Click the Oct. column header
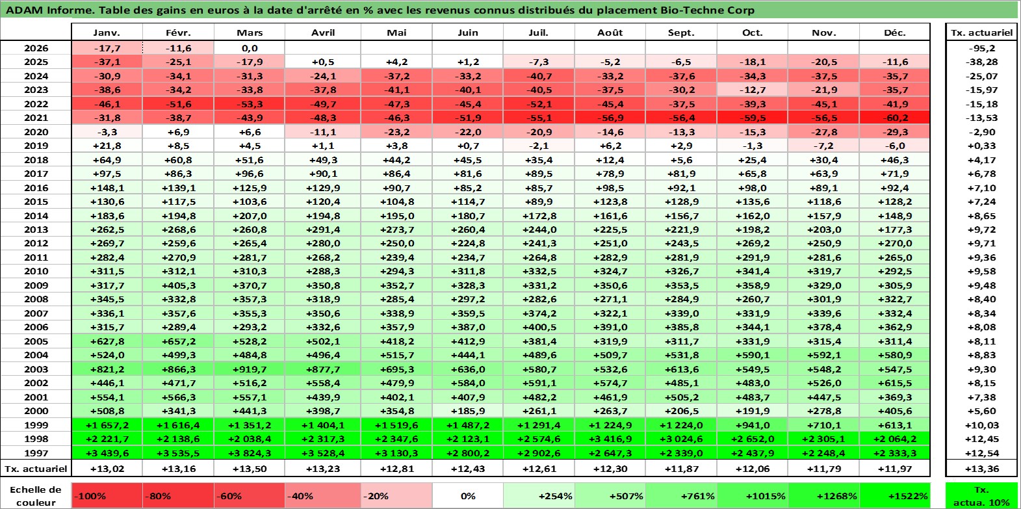Image resolution: width=1021 pixels, height=509 pixels. (x=753, y=33)
